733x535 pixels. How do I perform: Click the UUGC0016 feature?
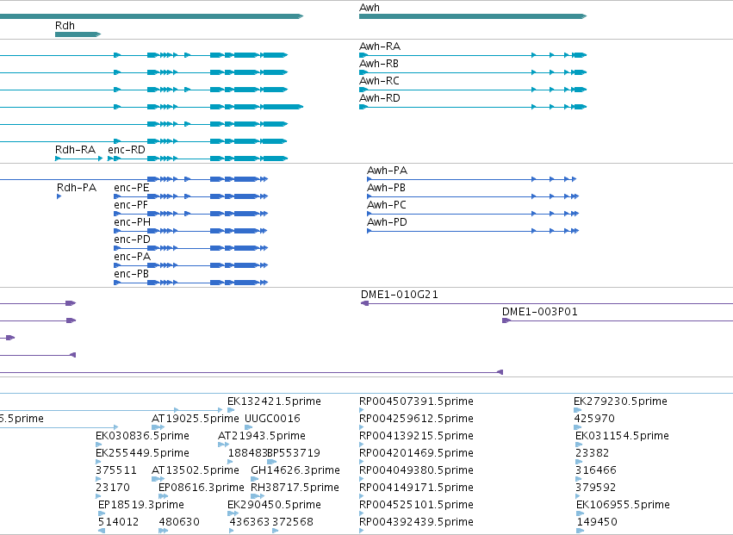coord(272,419)
